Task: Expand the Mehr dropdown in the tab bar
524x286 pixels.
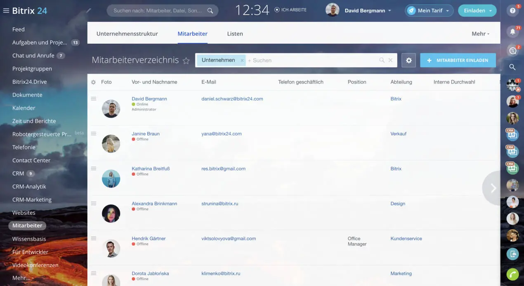Action: tap(481, 34)
